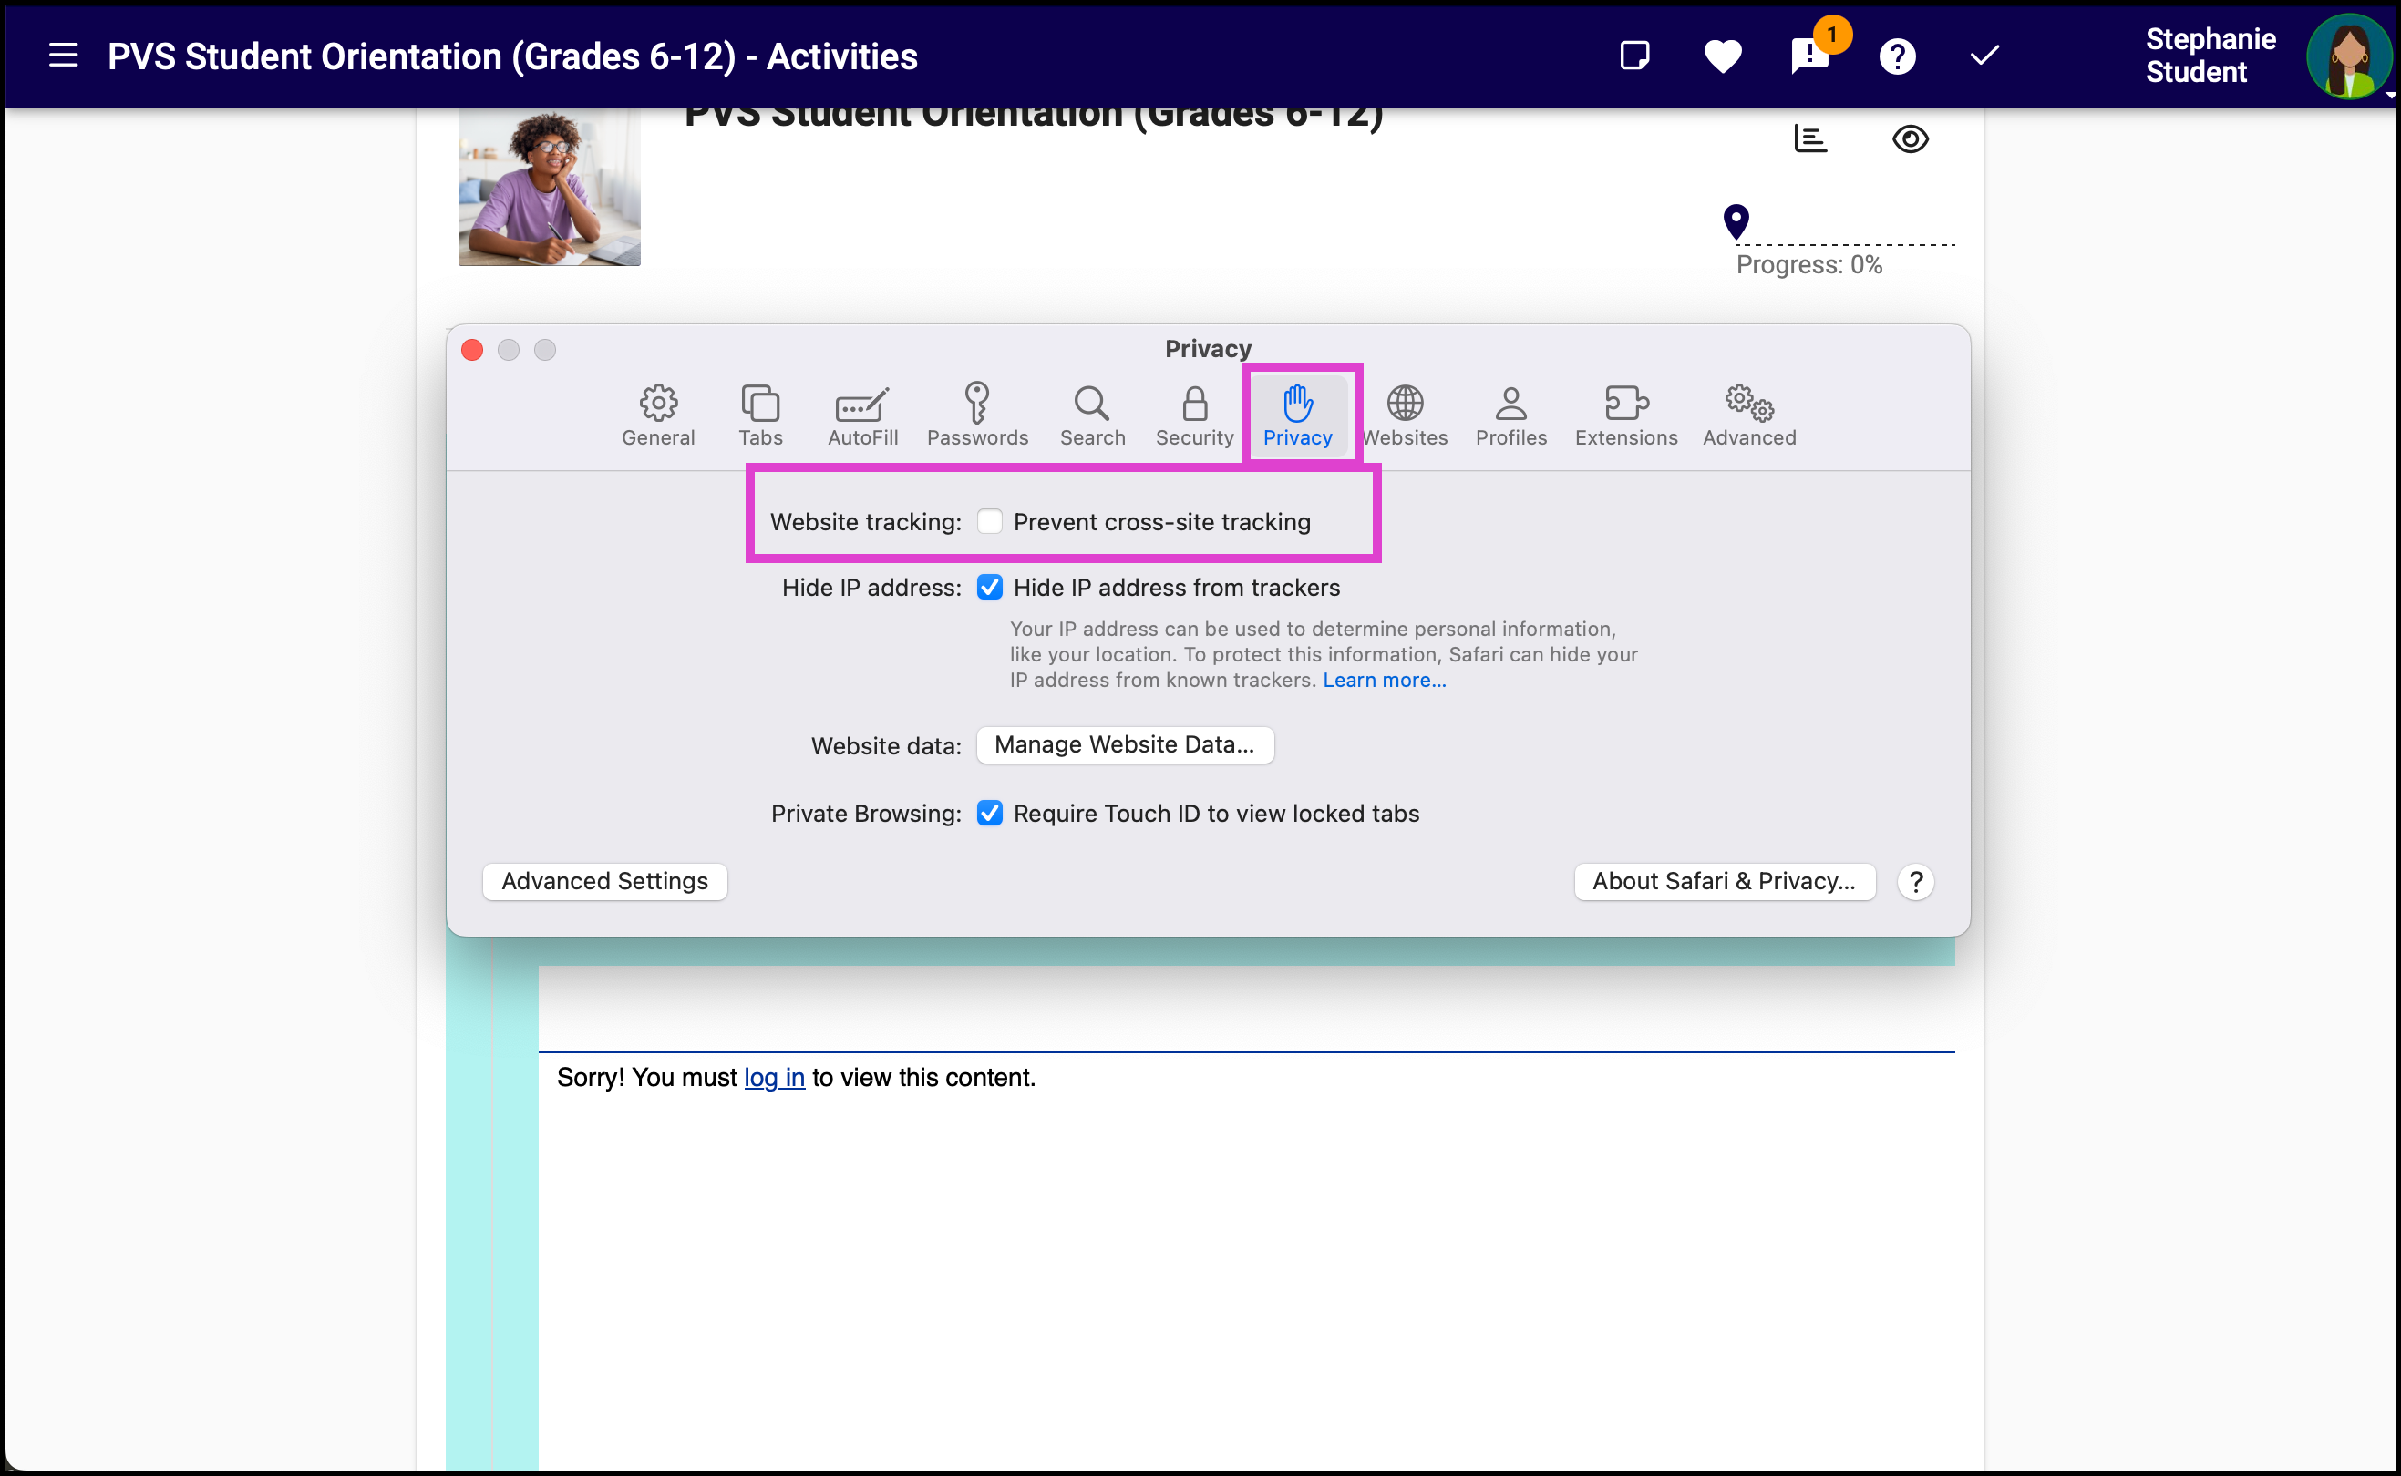Open the Learn more link about IP
Image resolution: width=2401 pixels, height=1476 pixels.
pyautogui.click(x=1385, y=681)
